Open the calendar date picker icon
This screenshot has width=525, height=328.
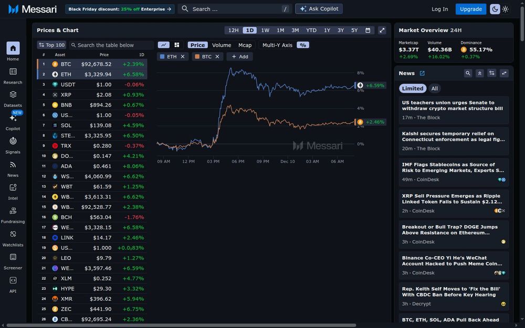click(367, 30)
